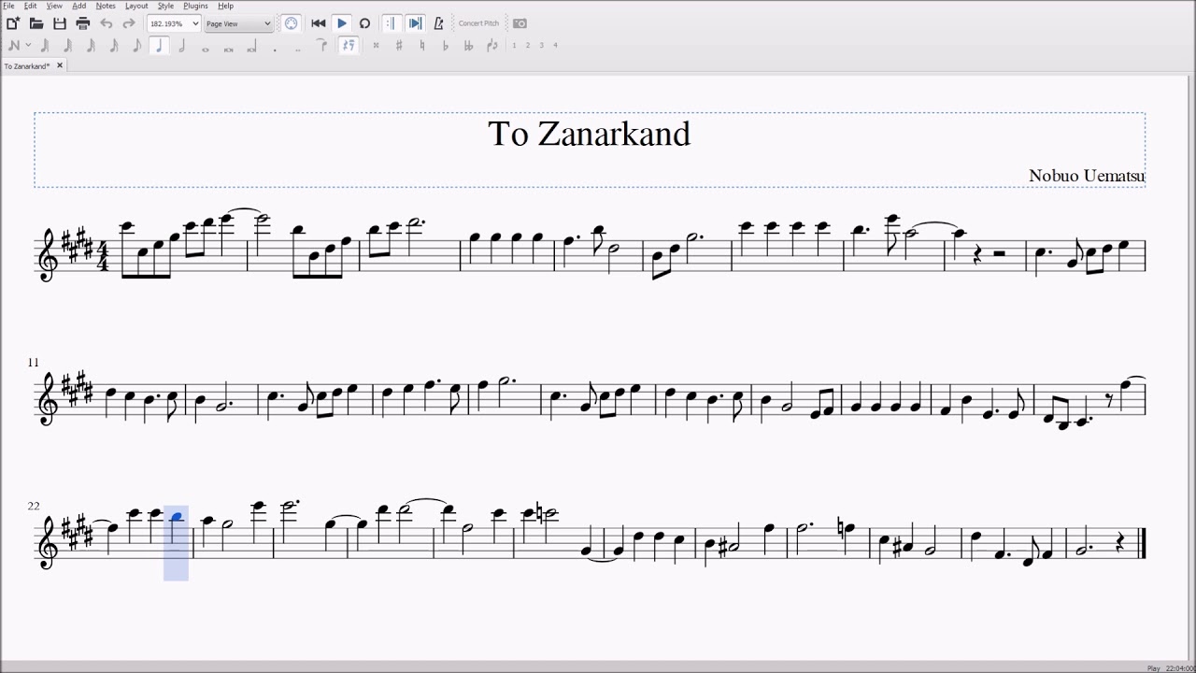
Task: Toggle Concert Pitch button
Action: [478, 23]
